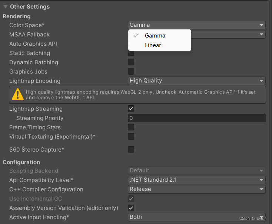This screenshot has width=272, height=224.
Task: Disable Lightmap Streaming checkbox
Action: (x=131, y=108)
